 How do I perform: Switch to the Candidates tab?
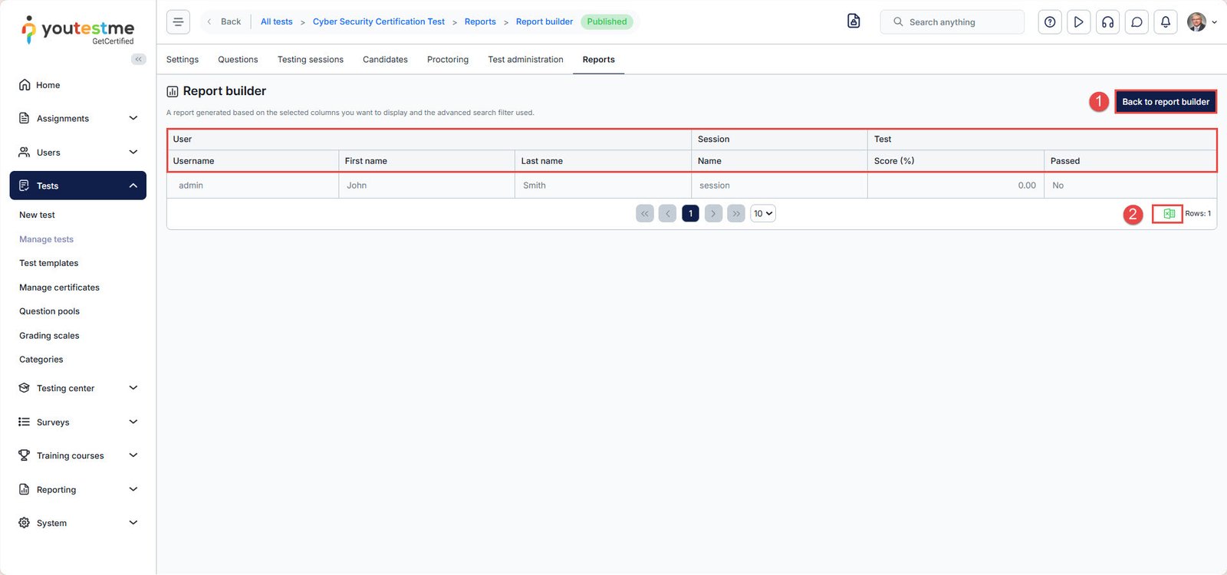click(385, 60)
